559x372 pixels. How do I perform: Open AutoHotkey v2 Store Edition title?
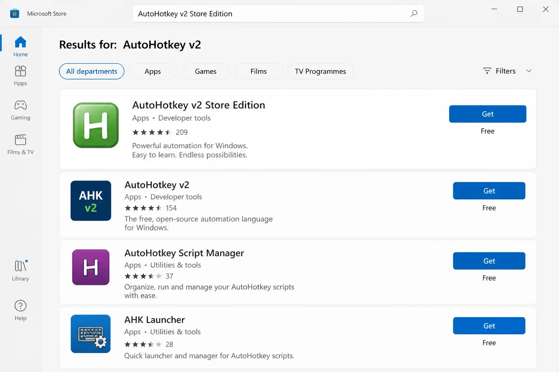tap(199, 105)
